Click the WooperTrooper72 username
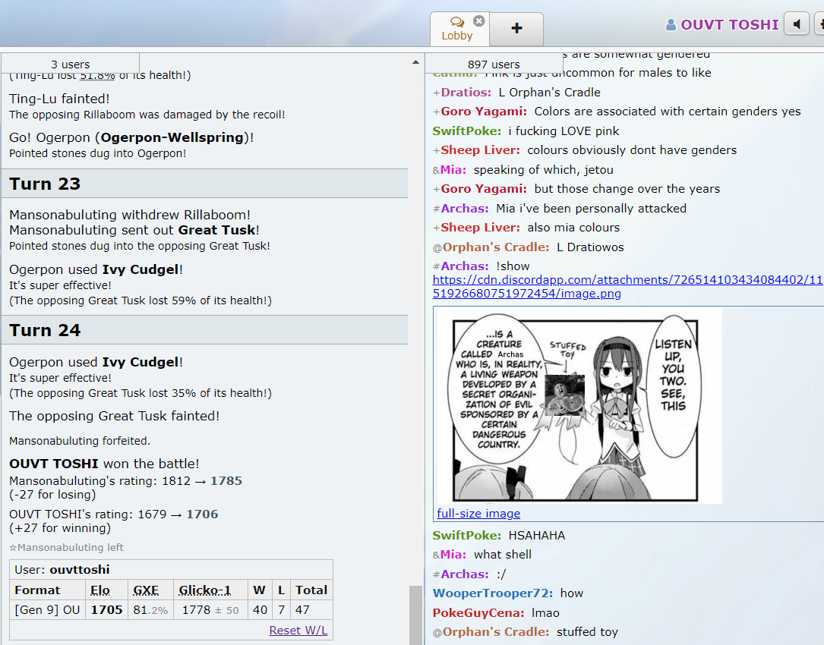The height and width of the screenshot is (645, 824). pos(492,593)
